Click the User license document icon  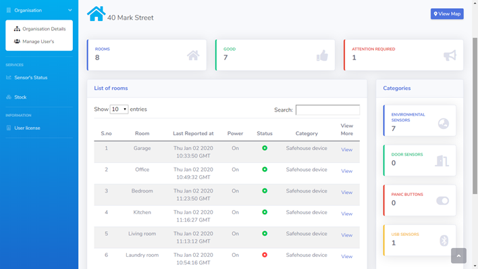coord(9,128)
